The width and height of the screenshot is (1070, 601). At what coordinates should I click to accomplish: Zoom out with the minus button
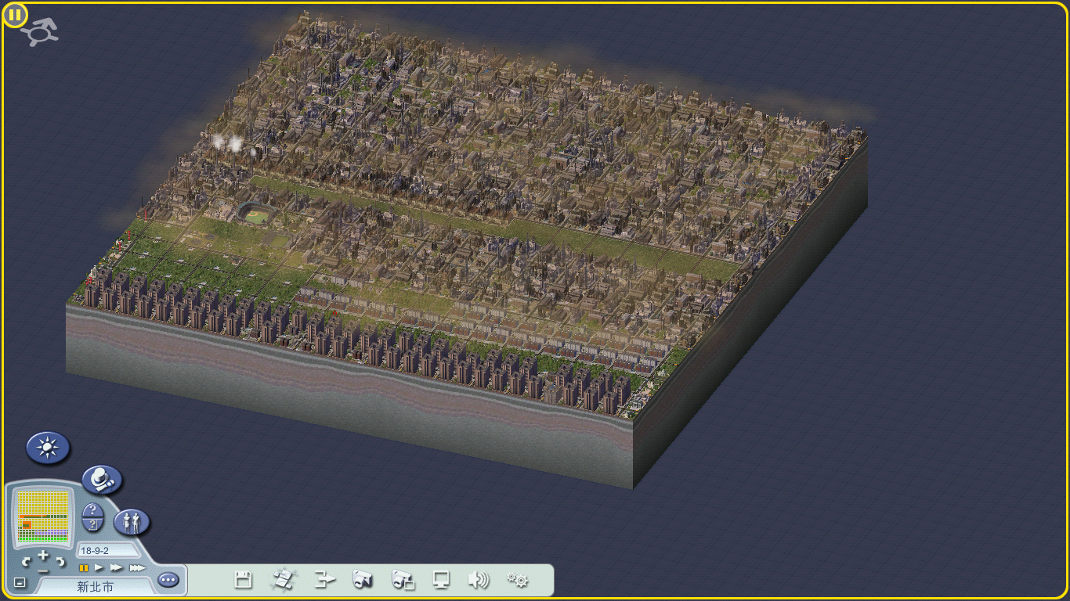point(43,570)
